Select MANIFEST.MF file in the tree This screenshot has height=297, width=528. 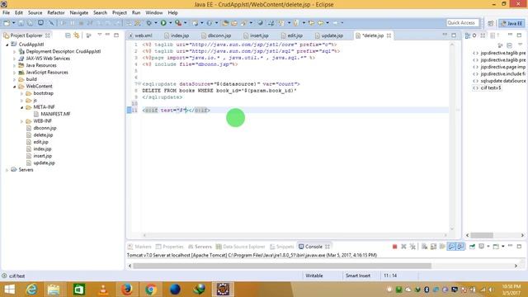pyautogui.click(x=55, y=114)
